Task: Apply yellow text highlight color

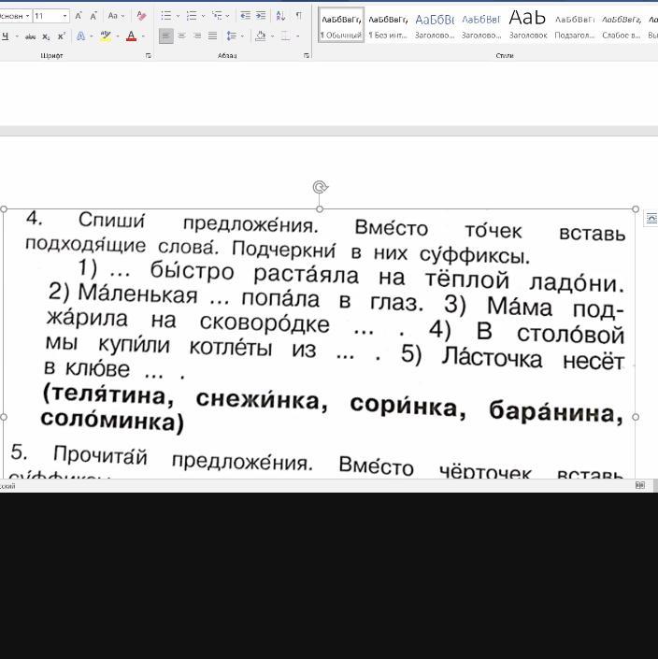Action: (106, 36)
